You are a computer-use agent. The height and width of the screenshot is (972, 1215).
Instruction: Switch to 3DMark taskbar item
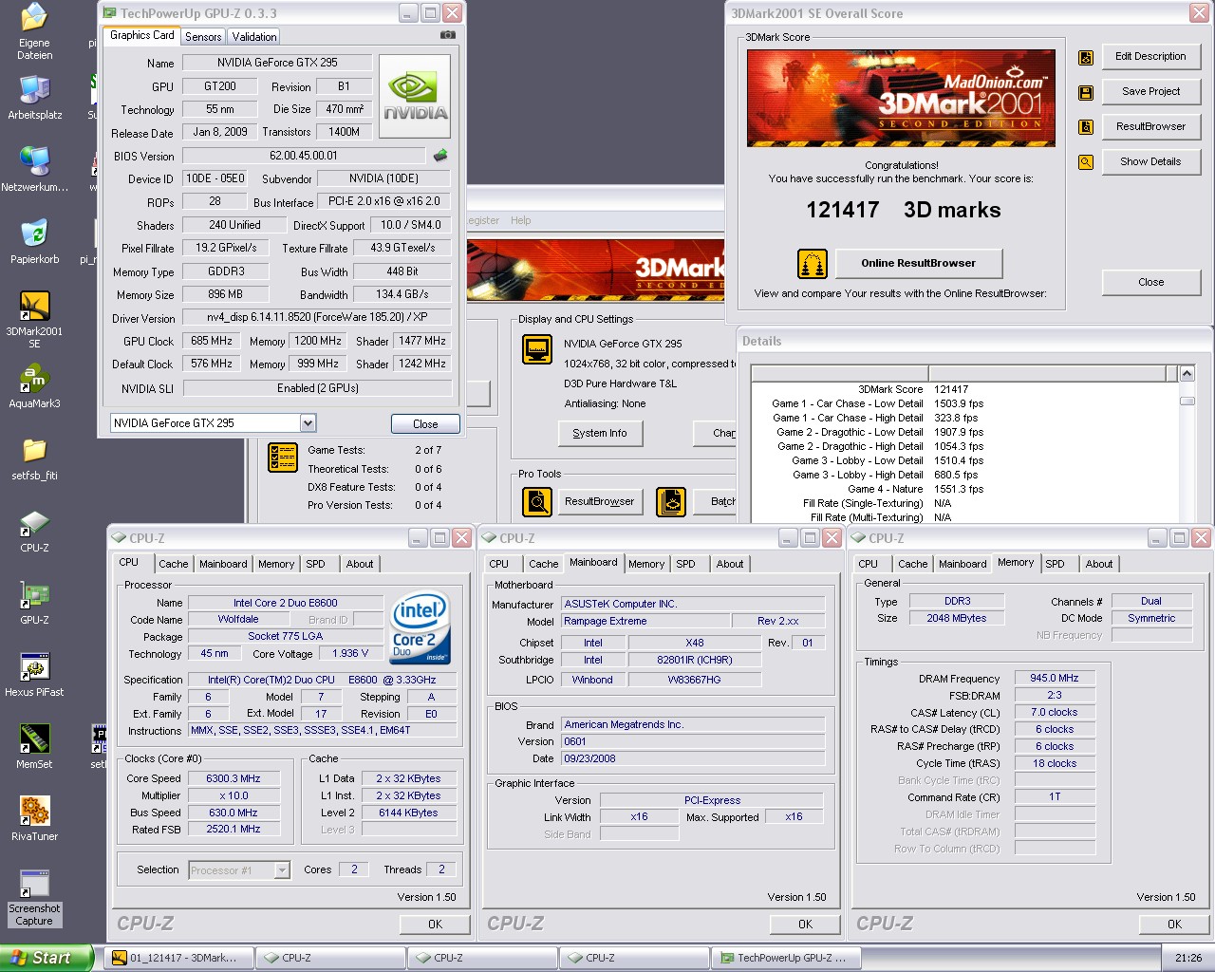[x=178, y=959]
